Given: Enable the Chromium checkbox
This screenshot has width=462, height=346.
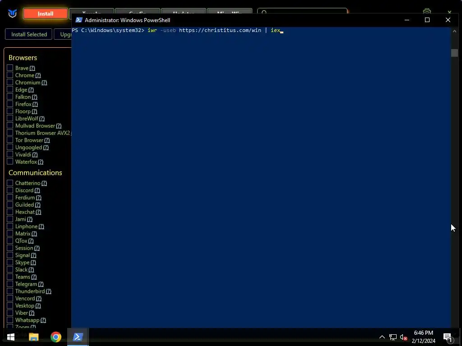Looking at the screenshot, I should point(10,82).
